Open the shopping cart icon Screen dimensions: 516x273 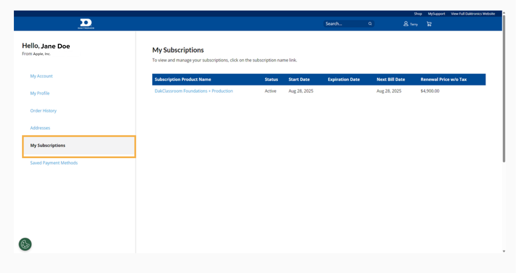coord(429,24)
